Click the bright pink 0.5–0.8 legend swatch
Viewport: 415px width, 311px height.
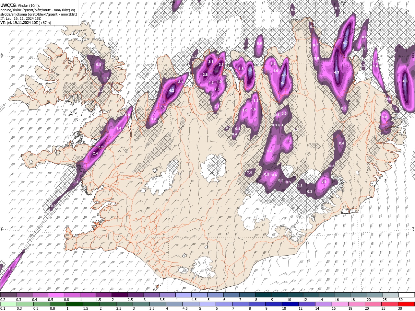56,295
